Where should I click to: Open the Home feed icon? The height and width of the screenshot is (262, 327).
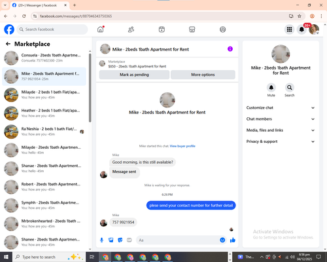tap(101, 29)
